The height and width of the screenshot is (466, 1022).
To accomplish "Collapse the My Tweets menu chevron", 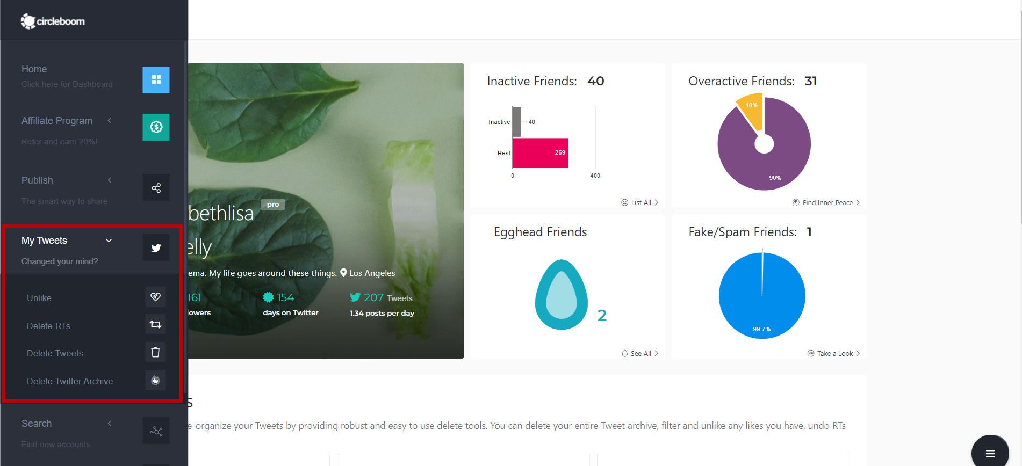I will [109, 241].
